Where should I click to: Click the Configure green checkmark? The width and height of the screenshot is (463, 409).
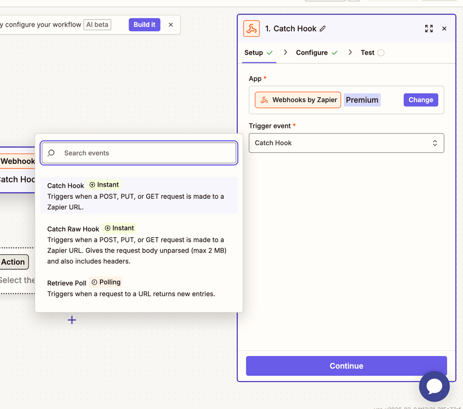[x=334, y=53]
